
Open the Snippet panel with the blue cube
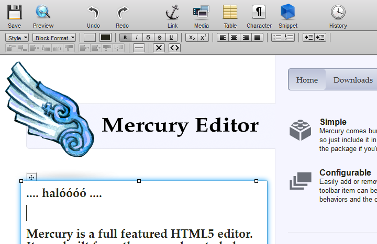pos(288,16)
